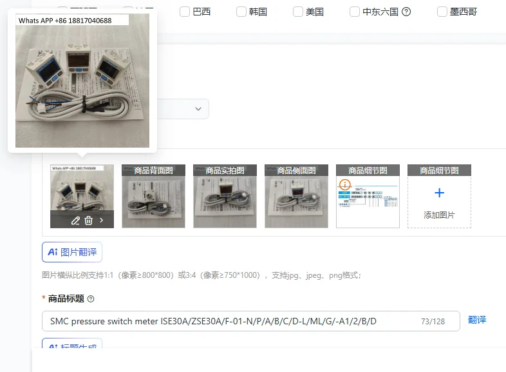Select the 墨西哥 checkbox

[442, 12]
